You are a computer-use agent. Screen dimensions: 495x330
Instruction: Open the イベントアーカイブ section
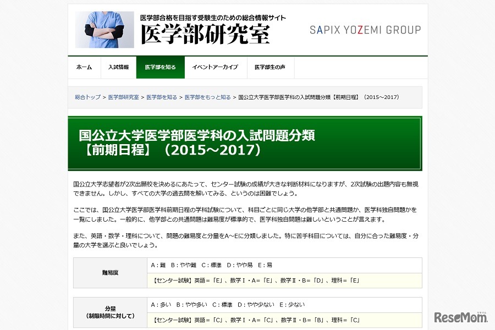[x=215, y=67]
